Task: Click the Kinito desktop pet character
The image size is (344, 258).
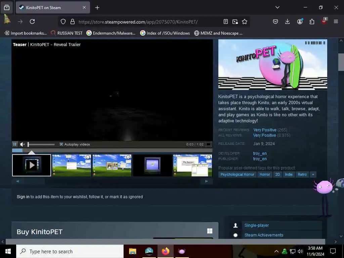Action: pos(325,198)
